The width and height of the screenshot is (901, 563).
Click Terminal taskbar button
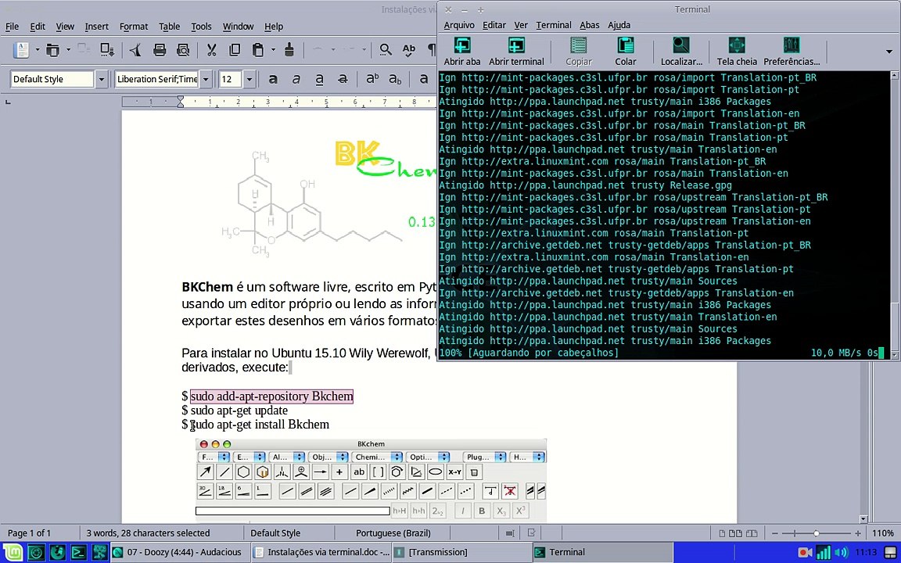(603, 552)
